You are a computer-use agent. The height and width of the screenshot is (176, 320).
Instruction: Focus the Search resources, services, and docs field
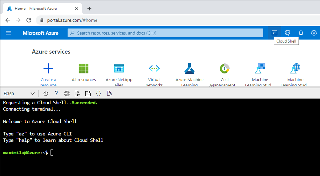[x=165, y=33]
